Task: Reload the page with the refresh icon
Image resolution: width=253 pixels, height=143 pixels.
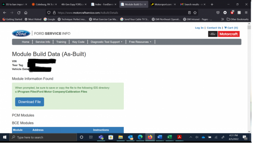Action: tap(19, 13)
